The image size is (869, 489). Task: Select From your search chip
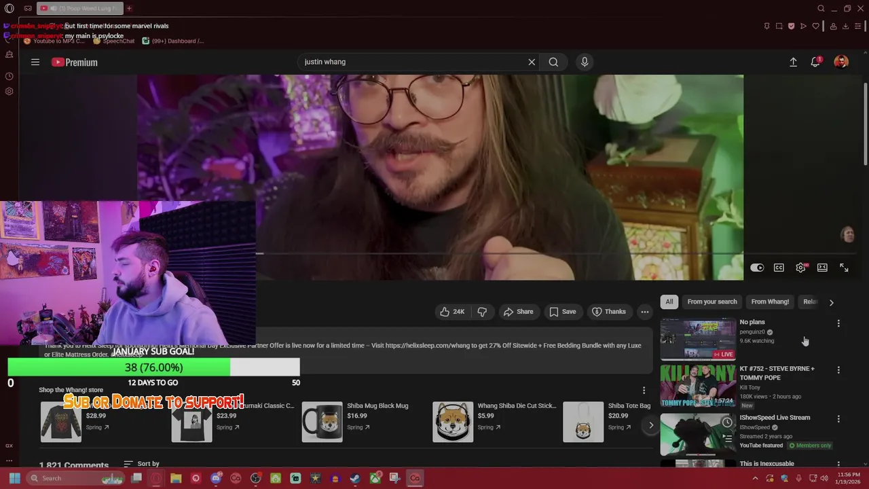(x=711, y=302)
